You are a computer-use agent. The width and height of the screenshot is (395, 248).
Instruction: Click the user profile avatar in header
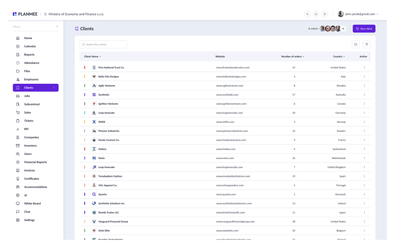click(x=340, y=14)
